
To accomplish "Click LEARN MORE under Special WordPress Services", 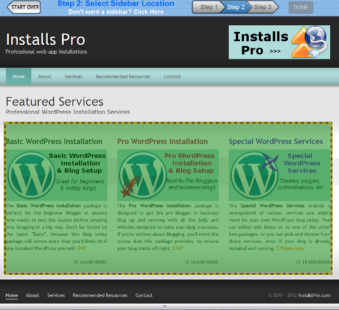I will coord(313,262).
